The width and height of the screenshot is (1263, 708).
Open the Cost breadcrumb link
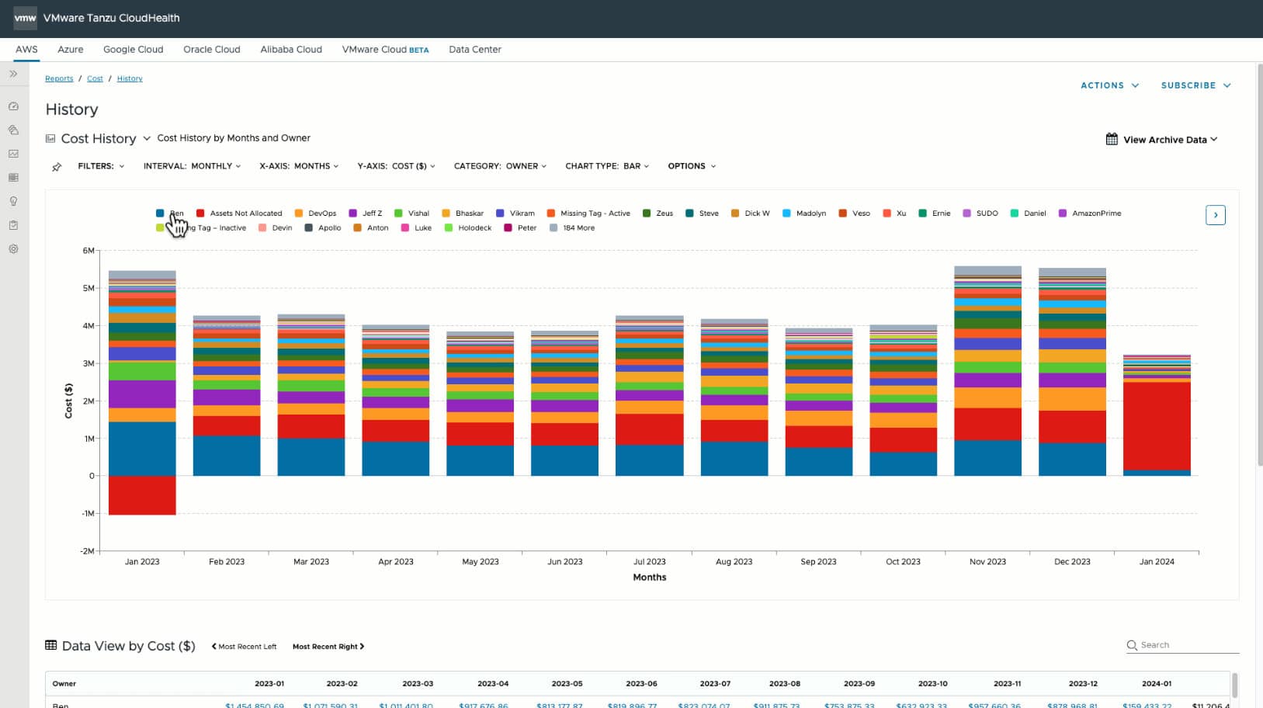pos(95,78)
